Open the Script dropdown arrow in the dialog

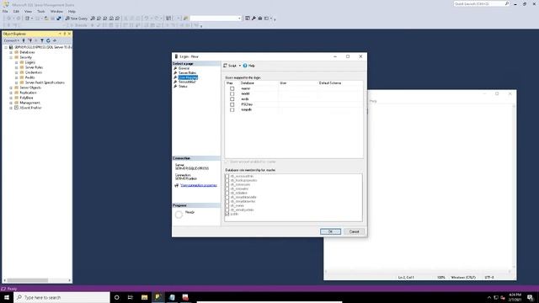239,66
